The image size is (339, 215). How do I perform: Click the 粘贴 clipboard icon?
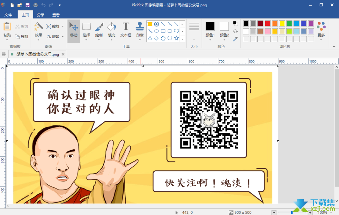(x=7, y=27)
